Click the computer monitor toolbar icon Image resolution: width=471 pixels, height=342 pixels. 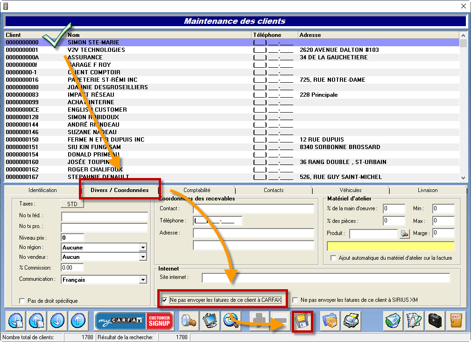click(x=210, y=321)
